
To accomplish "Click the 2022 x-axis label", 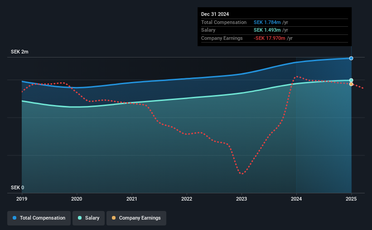I will (x=187, y=199).
